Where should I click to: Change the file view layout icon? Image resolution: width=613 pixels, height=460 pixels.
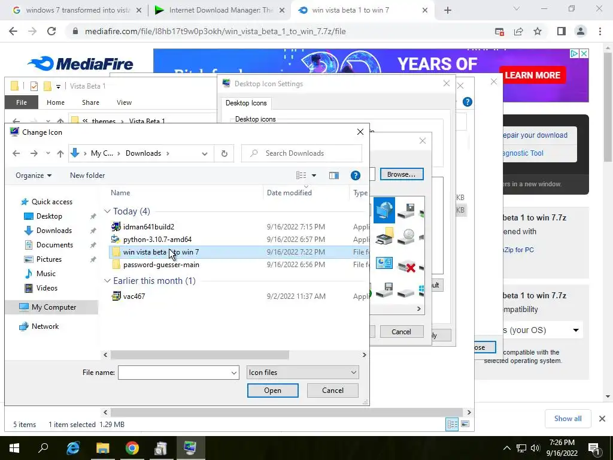(301, 175)
